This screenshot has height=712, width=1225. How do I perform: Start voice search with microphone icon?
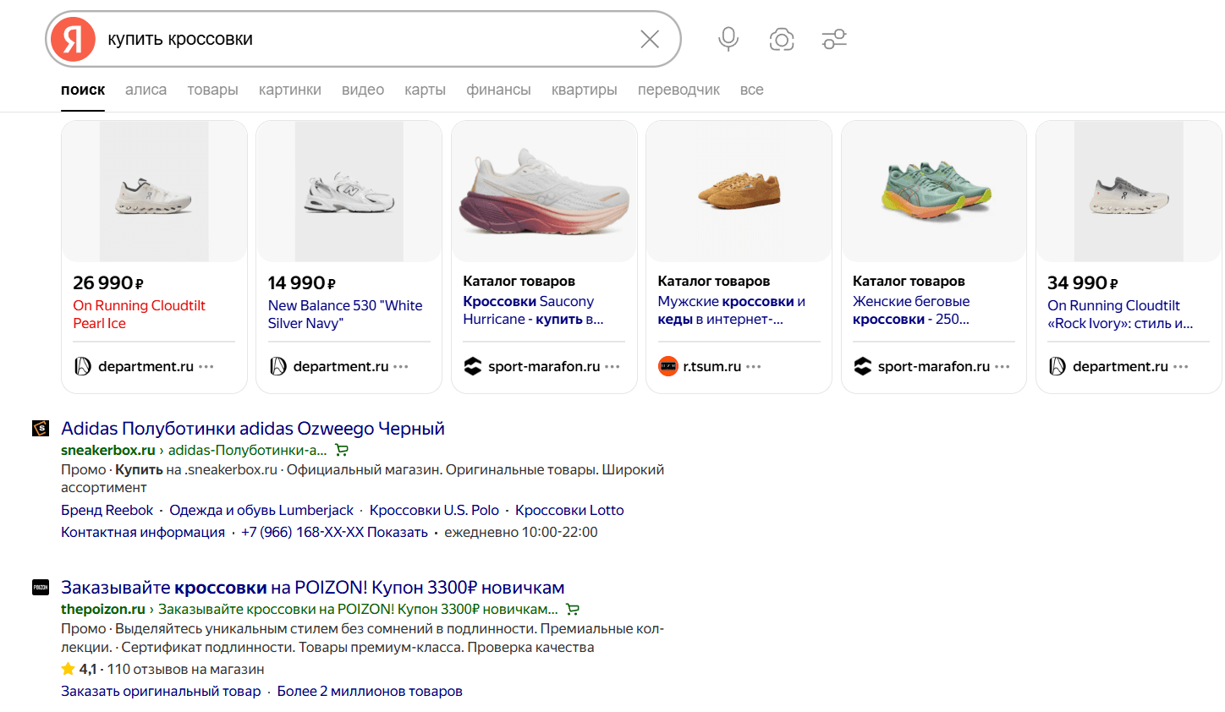pos(728,39)
